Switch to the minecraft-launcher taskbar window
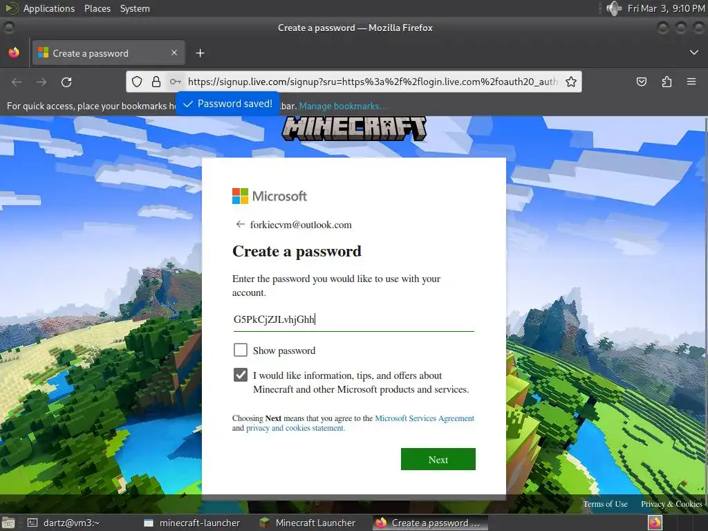708x531 pixels. pyautogui.click(x=192, y=523)
